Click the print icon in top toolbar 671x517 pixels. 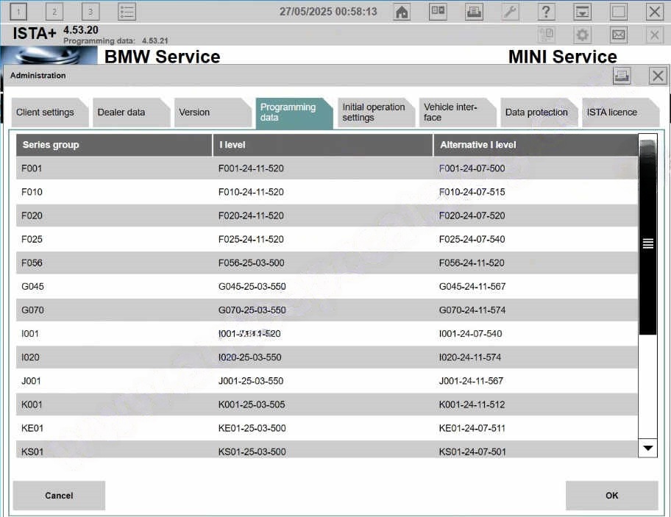[x=474, y=12]
